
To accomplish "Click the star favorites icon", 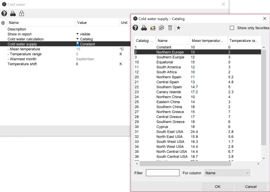I will point(179,28).
